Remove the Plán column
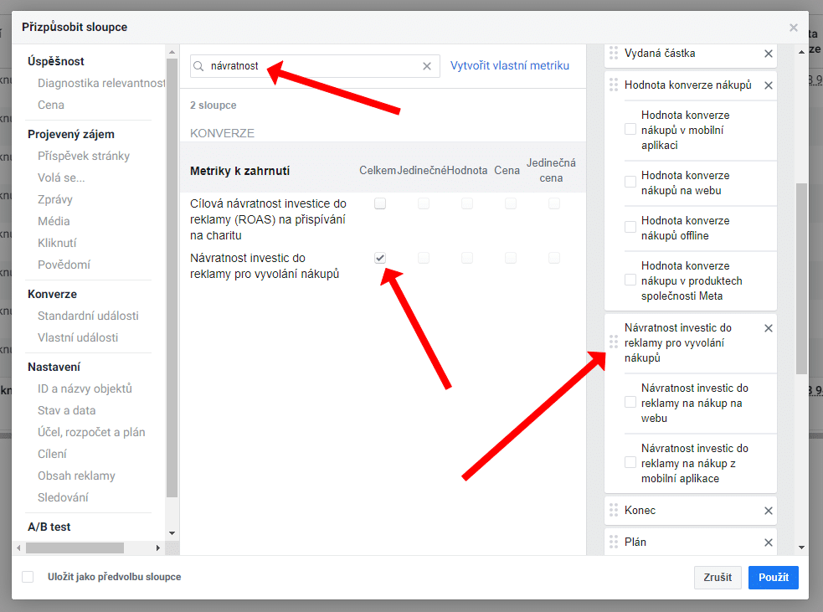Viewport: 823px width, 612px height. (x=769, y=543)
